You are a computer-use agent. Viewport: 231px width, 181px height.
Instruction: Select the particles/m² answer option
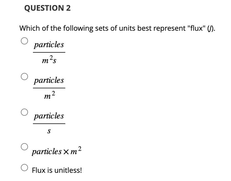tap(25, 76)
